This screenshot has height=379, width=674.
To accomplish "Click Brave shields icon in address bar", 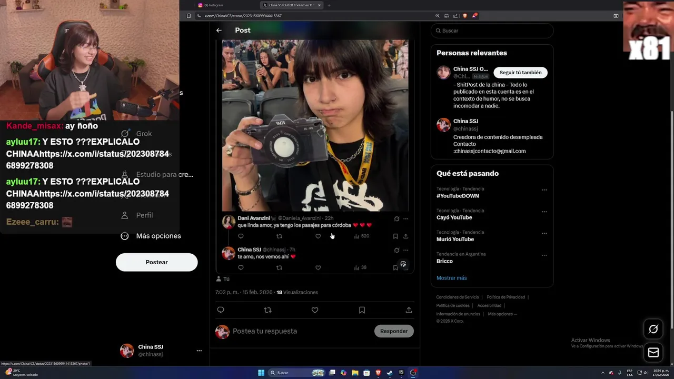I will [x=465, y=16].
